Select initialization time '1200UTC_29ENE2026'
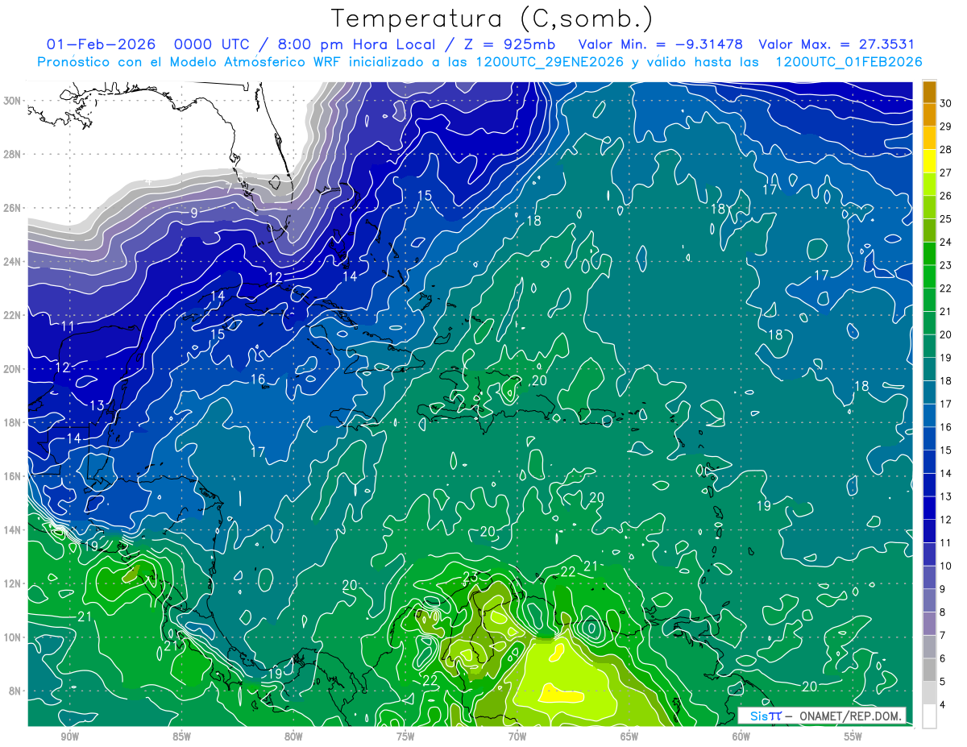The height and width of the screenshot is (747, 967). [550, 62]
